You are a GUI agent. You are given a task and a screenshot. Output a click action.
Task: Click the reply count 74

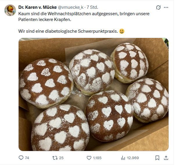pyautogui.click(x=27, y=158)
